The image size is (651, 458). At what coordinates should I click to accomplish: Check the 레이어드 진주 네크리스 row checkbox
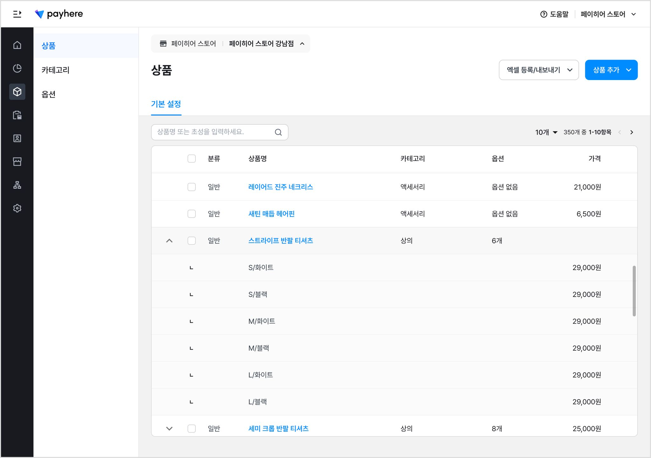point(192,187)
